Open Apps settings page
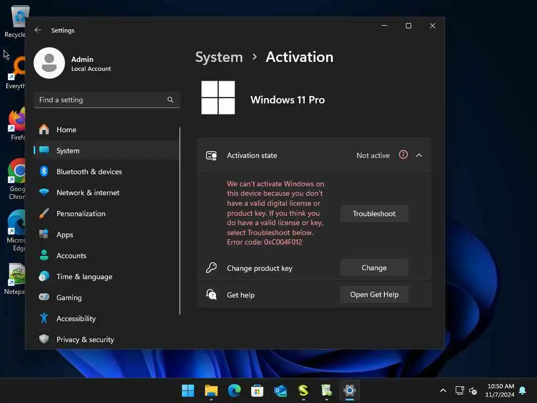This screenshot has width=537, height=403. pyautogui.click(x=106, y=235)
